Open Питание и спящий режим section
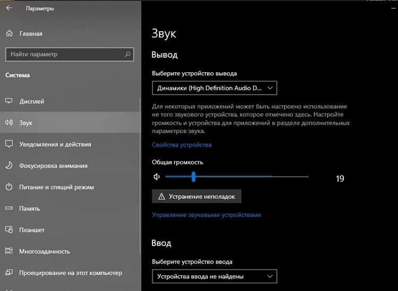The image size is (398, 291). tap(70, 187)
